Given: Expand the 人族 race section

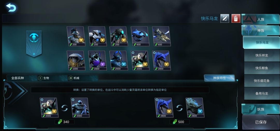Looking at the screenshot, I should click(x=261, y=19).
